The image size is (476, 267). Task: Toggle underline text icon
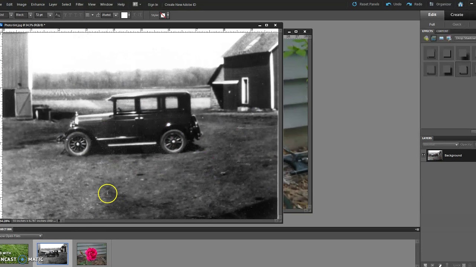(75, 15)
